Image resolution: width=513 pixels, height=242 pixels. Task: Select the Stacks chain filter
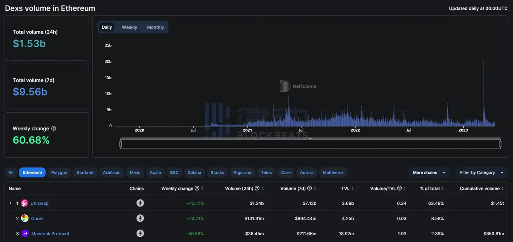pyautogui.click(x=217, y=172)
